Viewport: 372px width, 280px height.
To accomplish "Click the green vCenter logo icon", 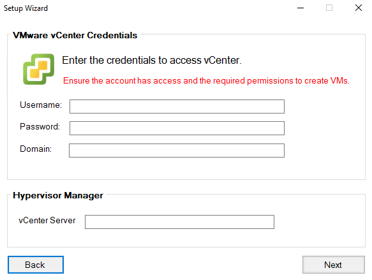I will pos(39,69).
